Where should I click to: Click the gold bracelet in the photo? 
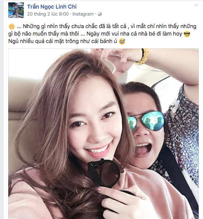pos(142,57)
